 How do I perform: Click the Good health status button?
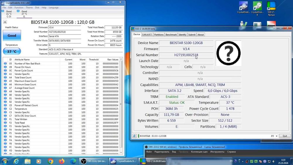tap(12, 35)
